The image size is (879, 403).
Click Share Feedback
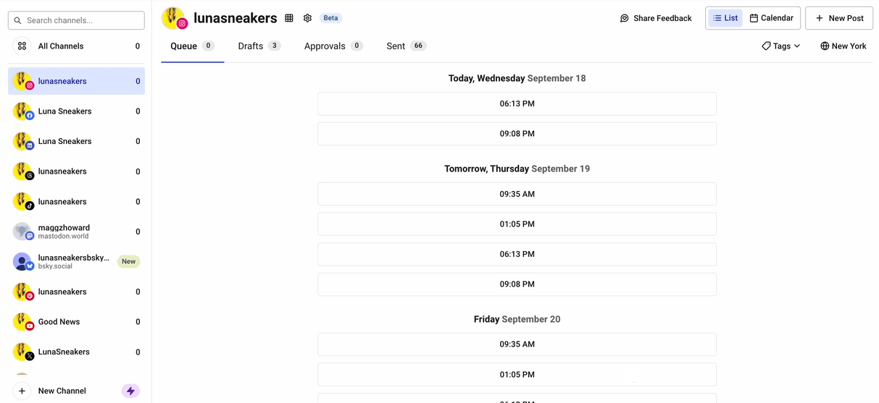tap(656, 18)
